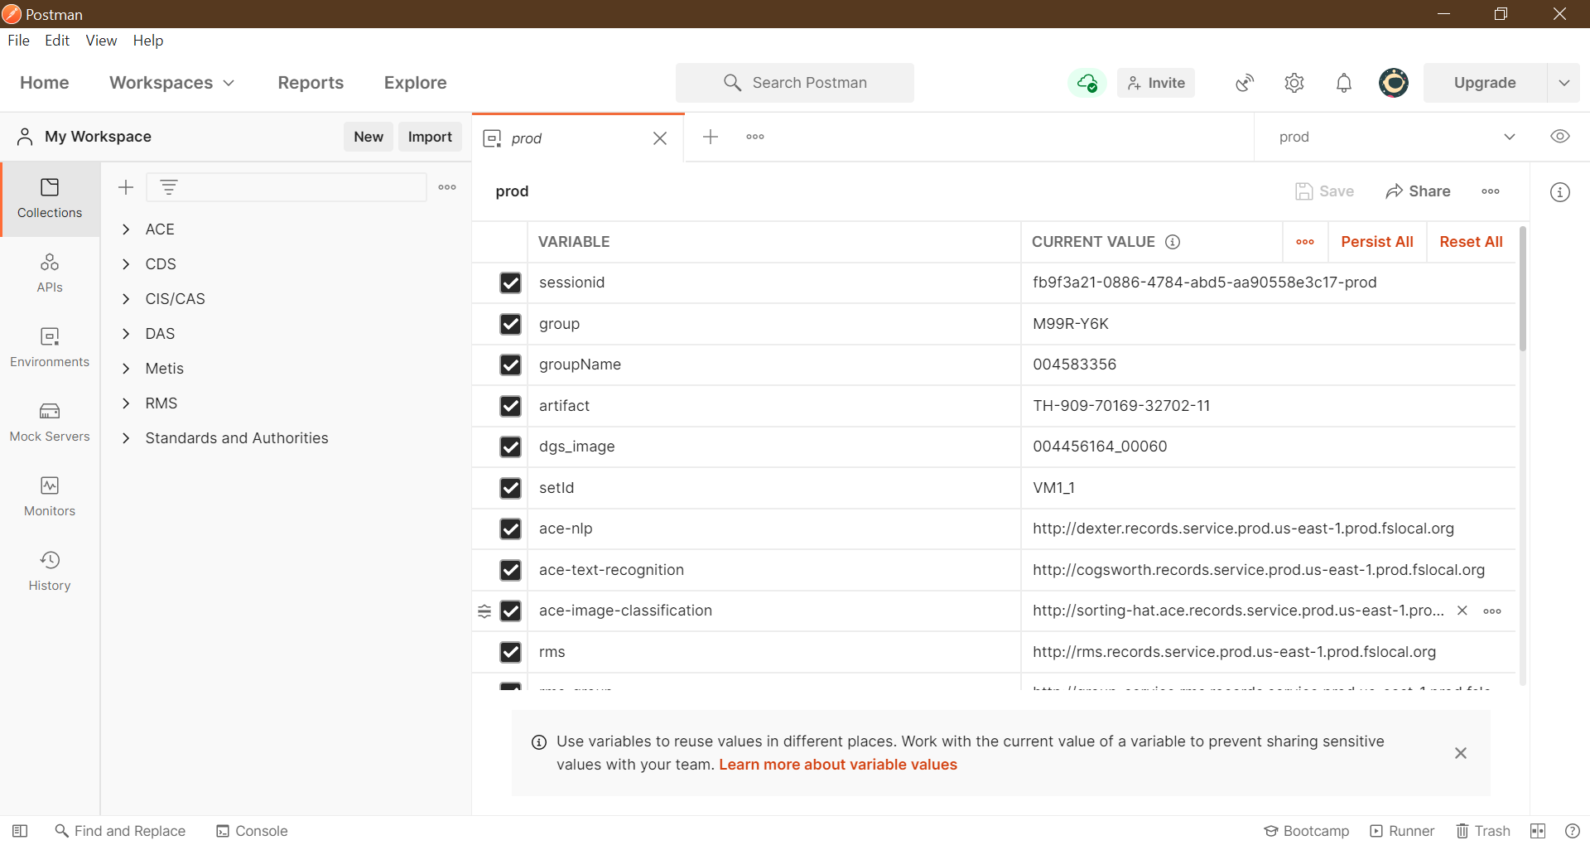Screen dimensions: 1590x845
Task: Open the Monitors sidebar panel
Action: coord(50,497)
